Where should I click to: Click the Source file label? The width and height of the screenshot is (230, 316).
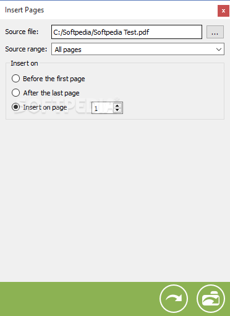click(x=22, y=32)
